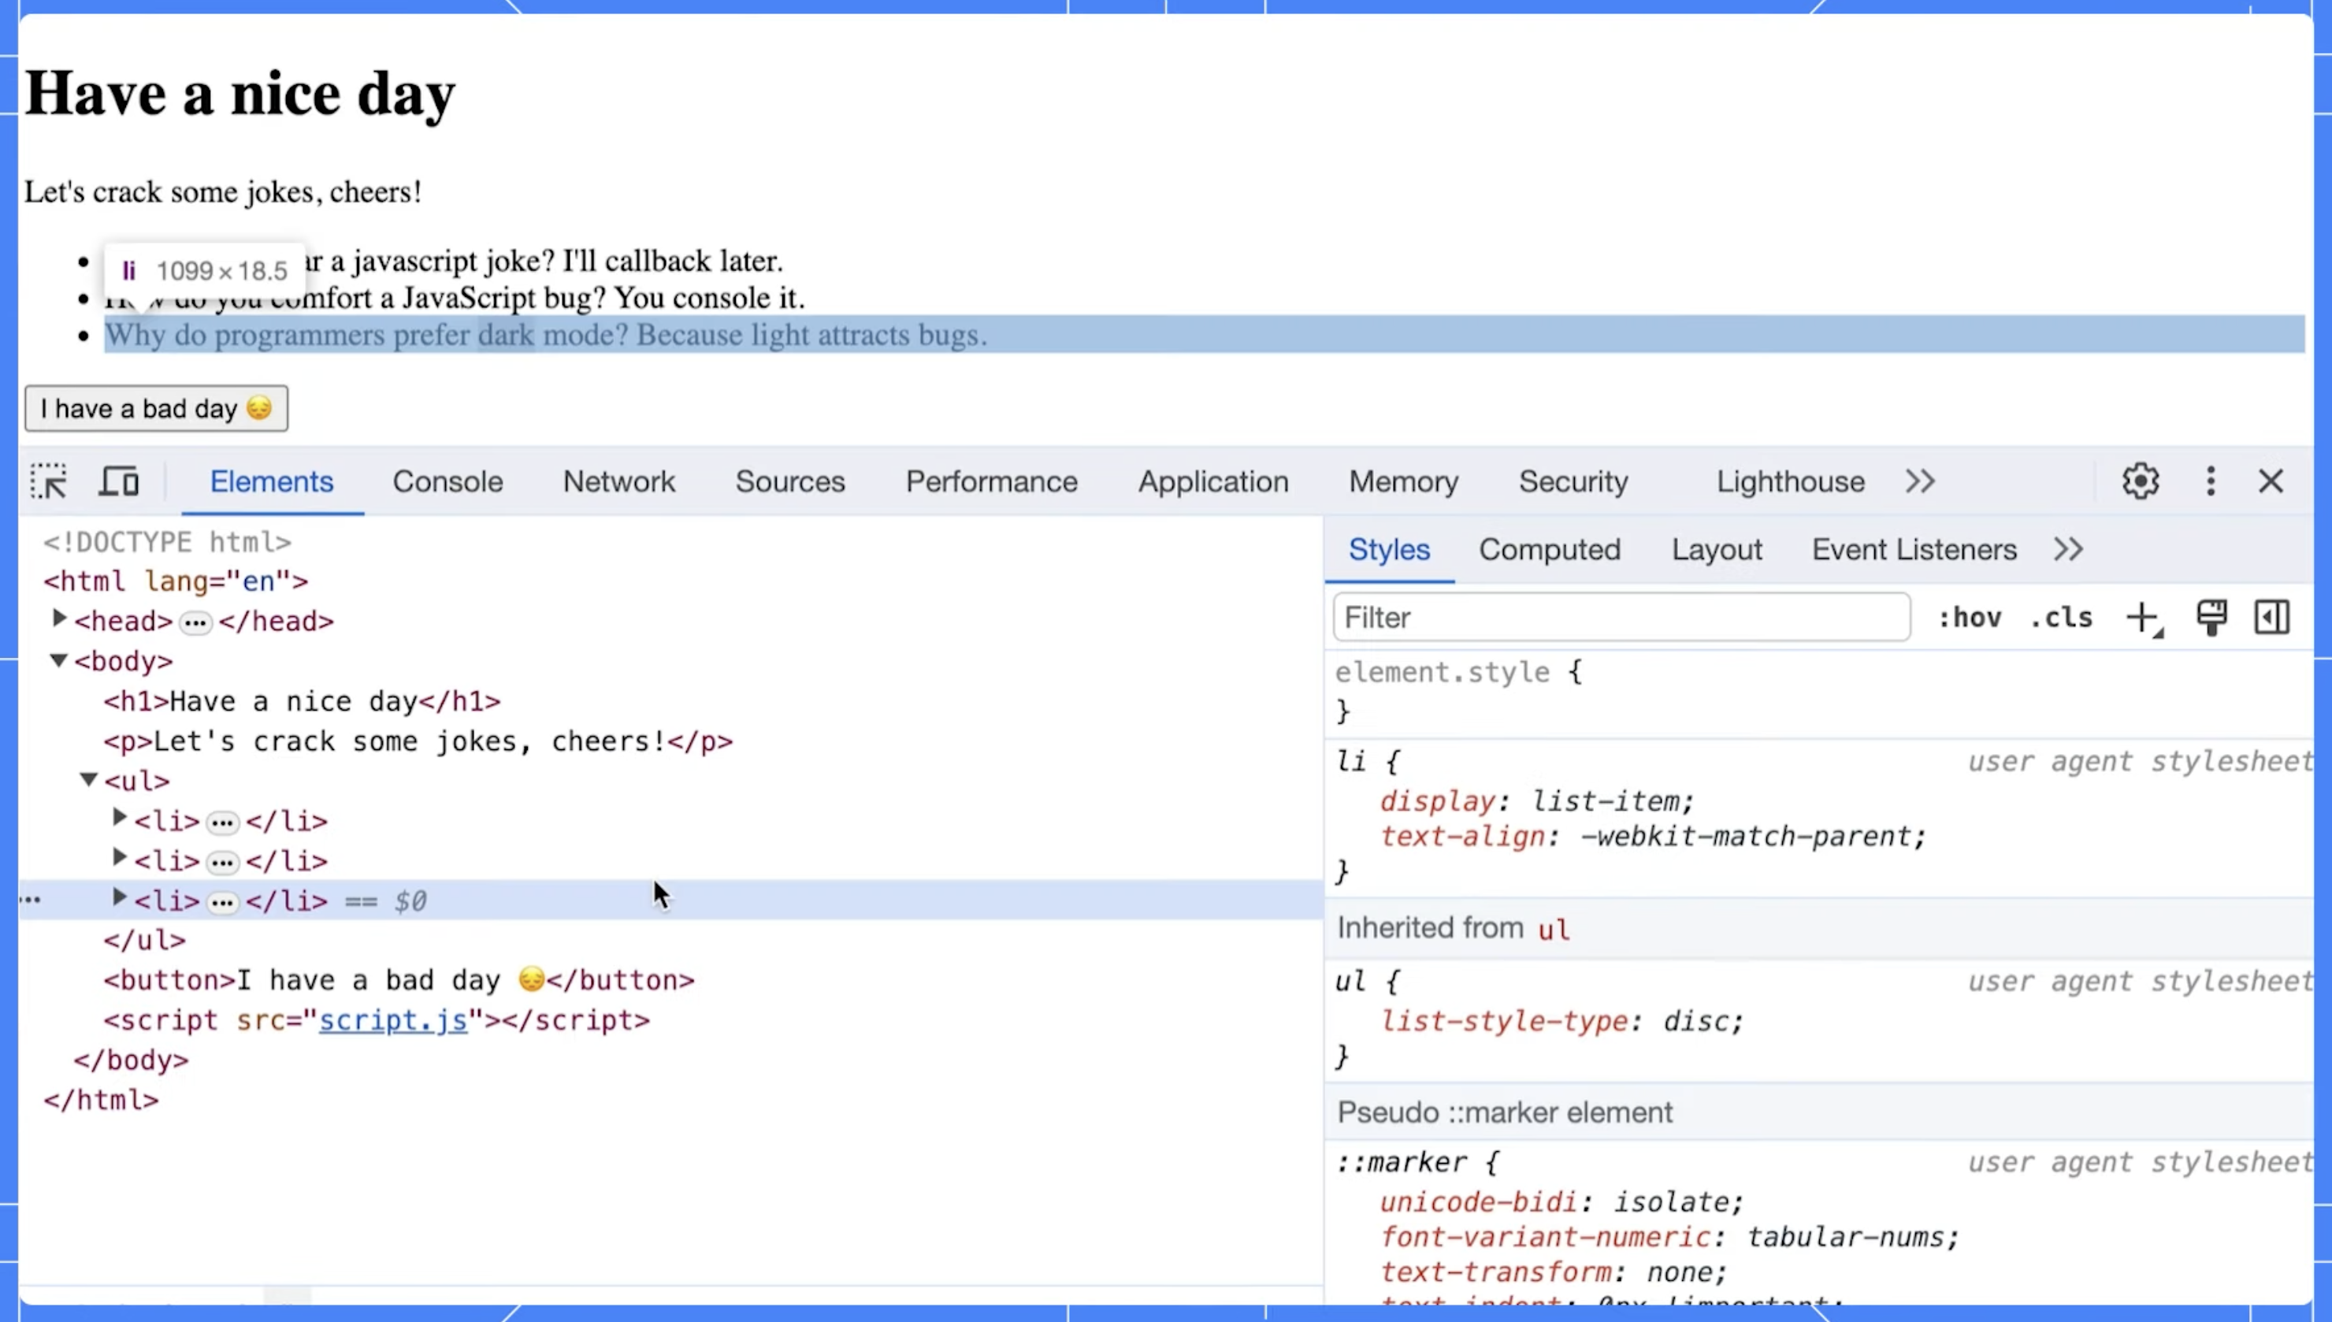Open the Lighthouse tab
Screen dimensions: 2332x1322
1790,481
